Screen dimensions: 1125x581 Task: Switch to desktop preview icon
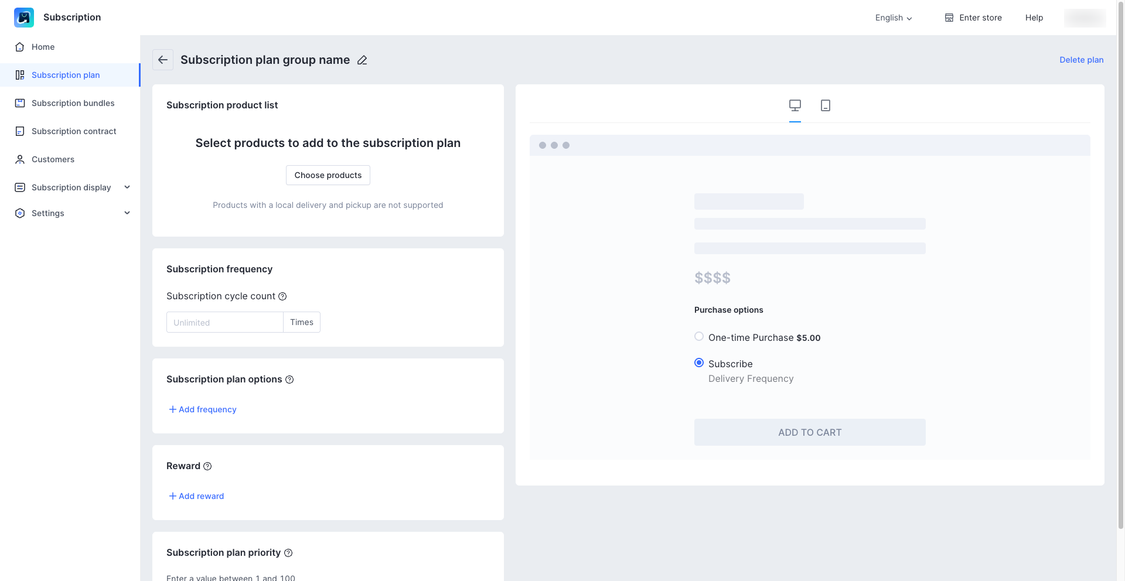tap(795, 105)
